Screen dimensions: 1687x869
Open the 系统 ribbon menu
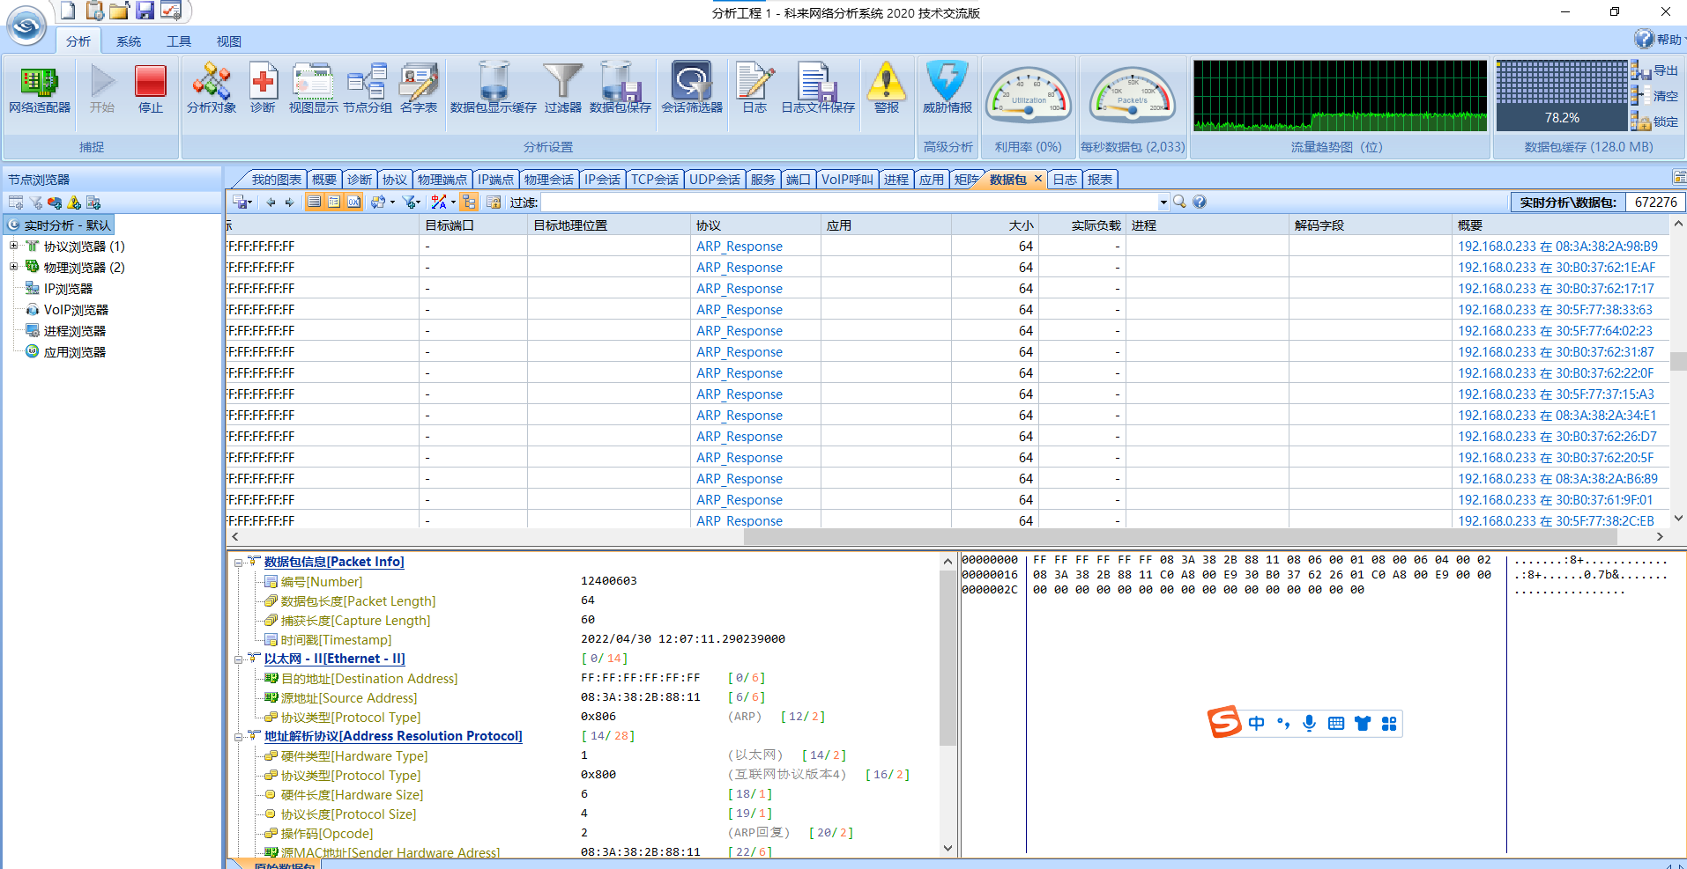click(129, 41)
